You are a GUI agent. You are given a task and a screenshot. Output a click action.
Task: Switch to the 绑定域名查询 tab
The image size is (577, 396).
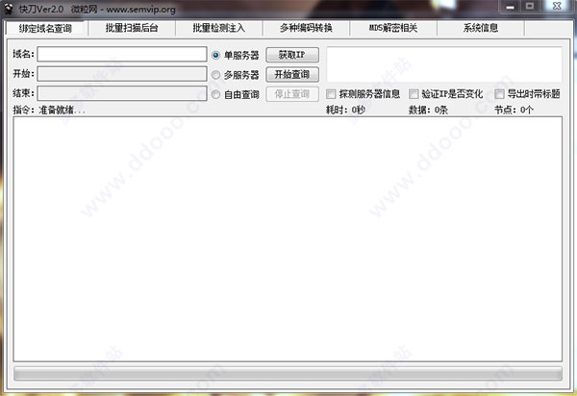coord(45,28)
